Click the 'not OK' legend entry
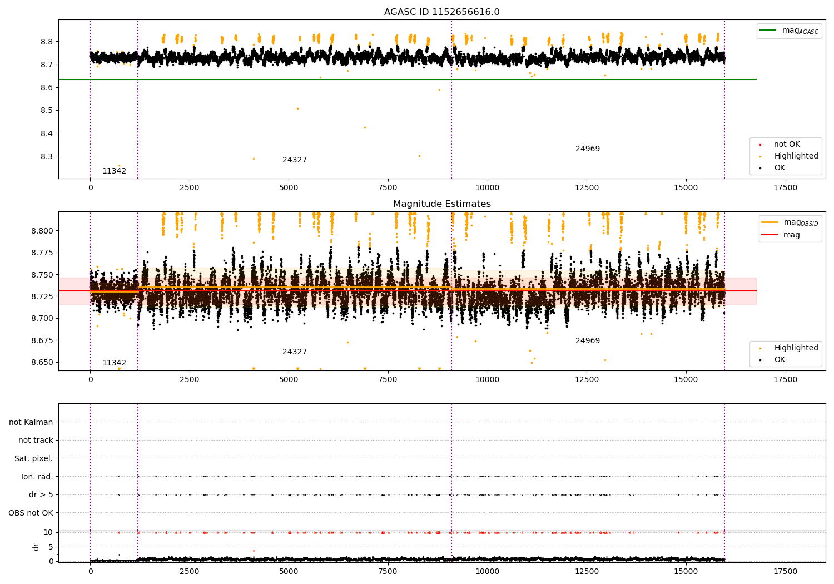 [787, 144]
